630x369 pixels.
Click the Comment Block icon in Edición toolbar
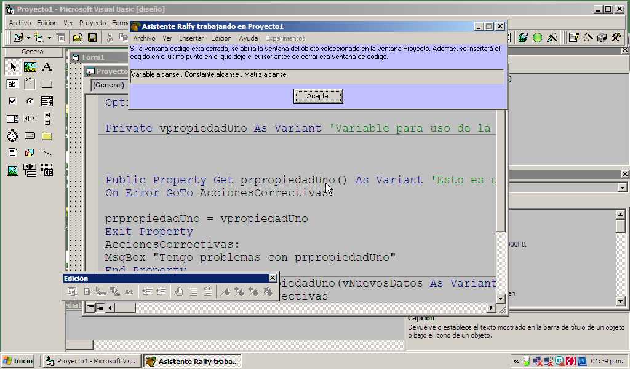point(193,292)
